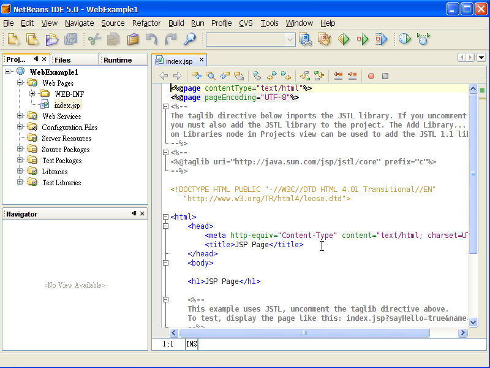Click the Shift Line Right icon
Image resolution: width=490 pixels, height=368 pixels.
coord(352,75)
